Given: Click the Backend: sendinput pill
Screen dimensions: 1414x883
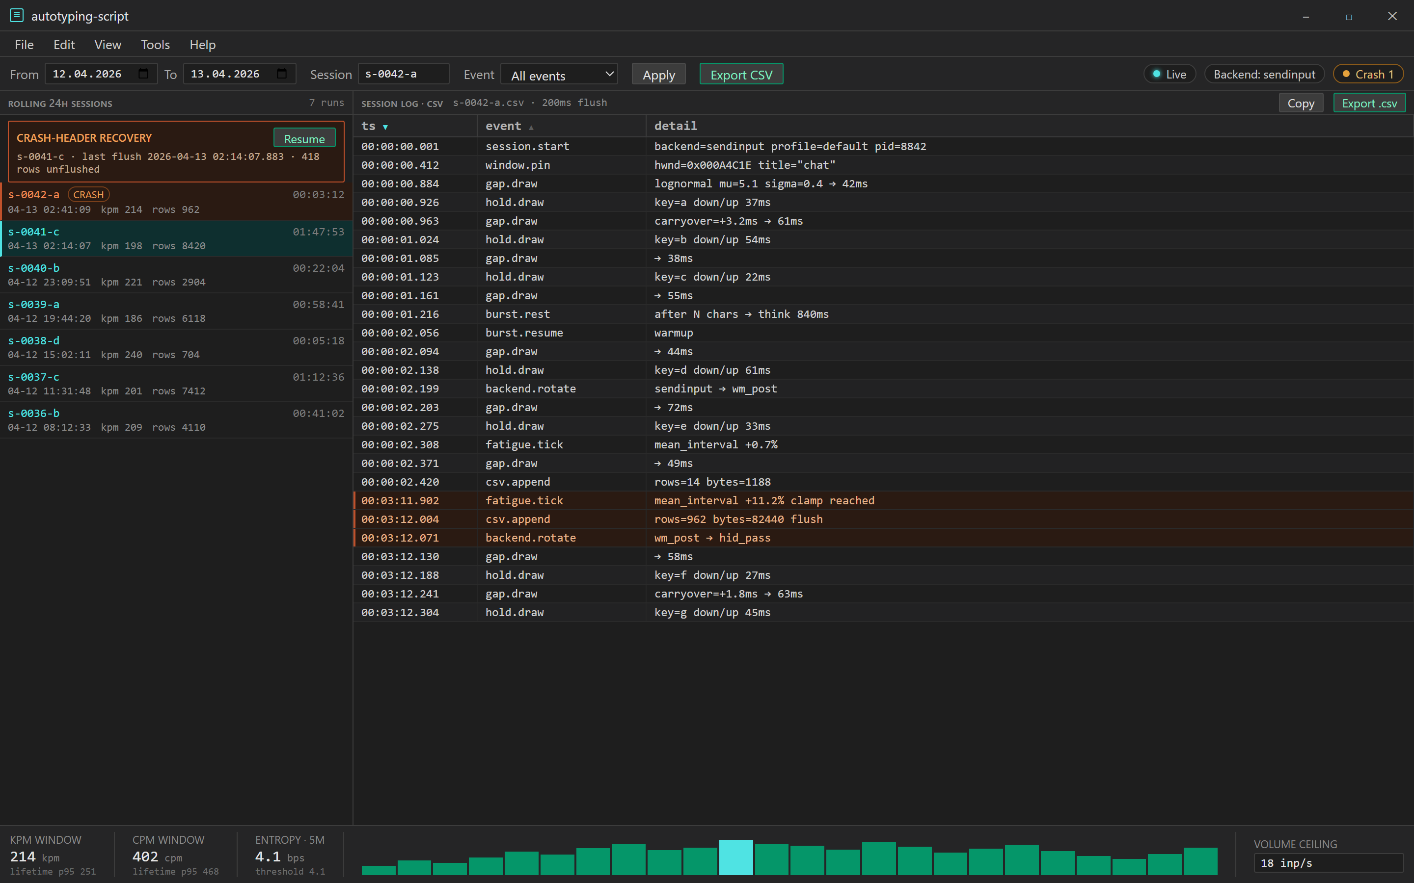Looking at the screenshot, I should point(1264,74).
